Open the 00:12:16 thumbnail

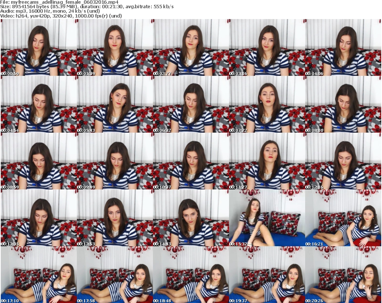343,161
